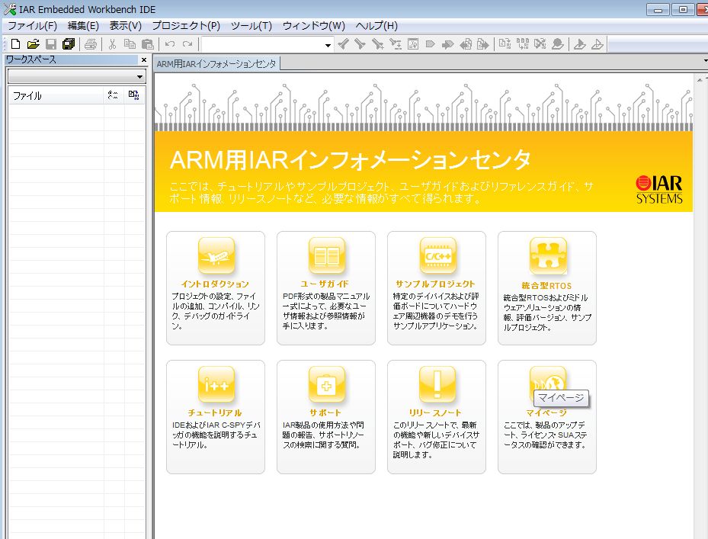
Task: Click the Navigate Backward icon
Action: (466, 43)
